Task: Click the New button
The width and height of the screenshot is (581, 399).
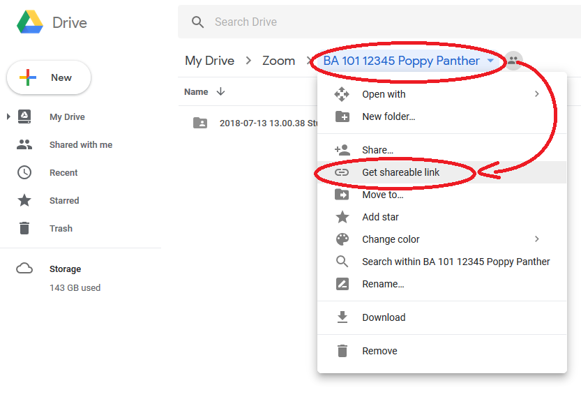Action: (49, 77)
